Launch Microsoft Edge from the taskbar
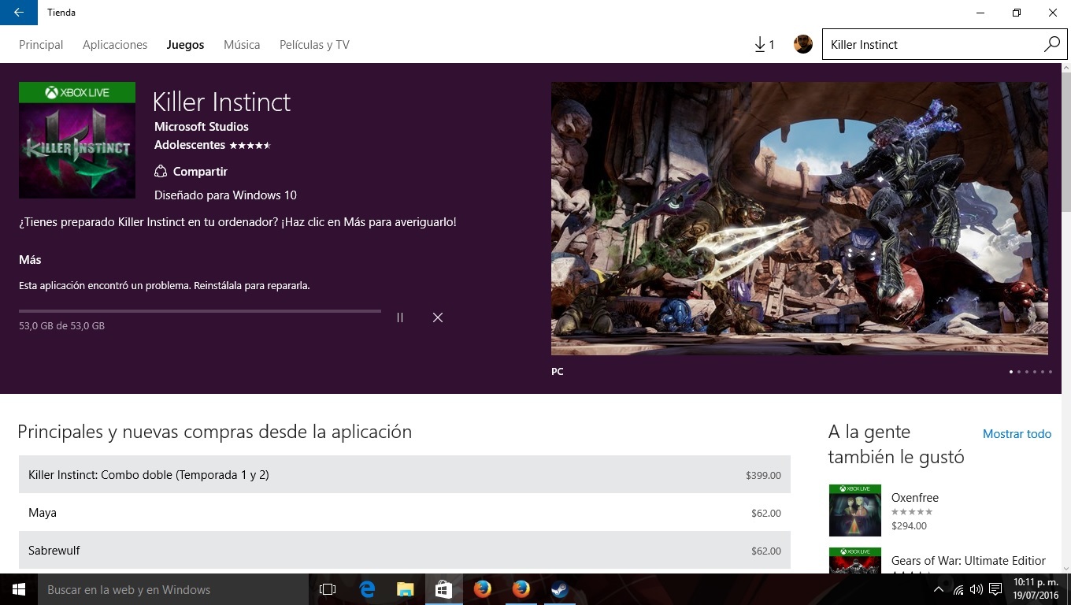 pyautogui.click(x=367, y=589)
